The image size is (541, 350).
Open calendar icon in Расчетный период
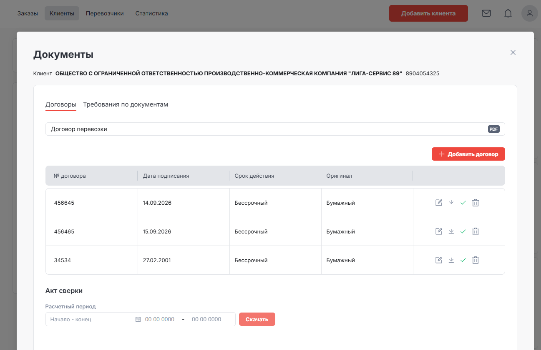coord(138,319)
